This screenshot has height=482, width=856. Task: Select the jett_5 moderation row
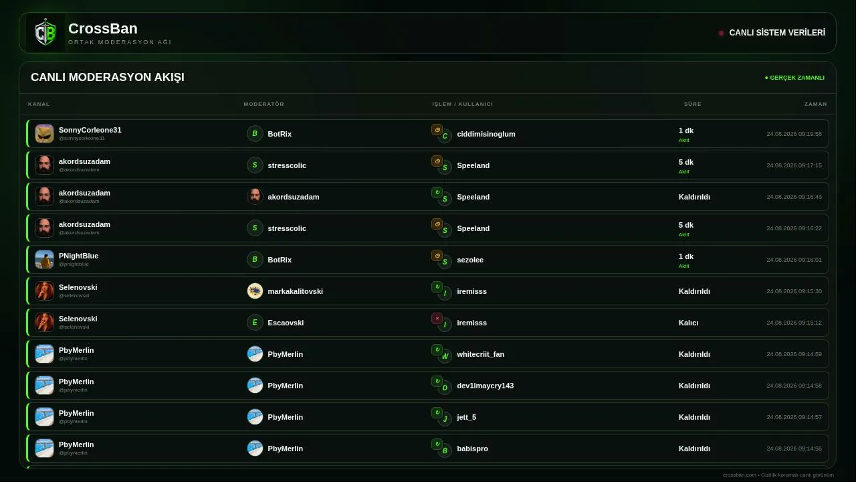[x=428, y=416]
